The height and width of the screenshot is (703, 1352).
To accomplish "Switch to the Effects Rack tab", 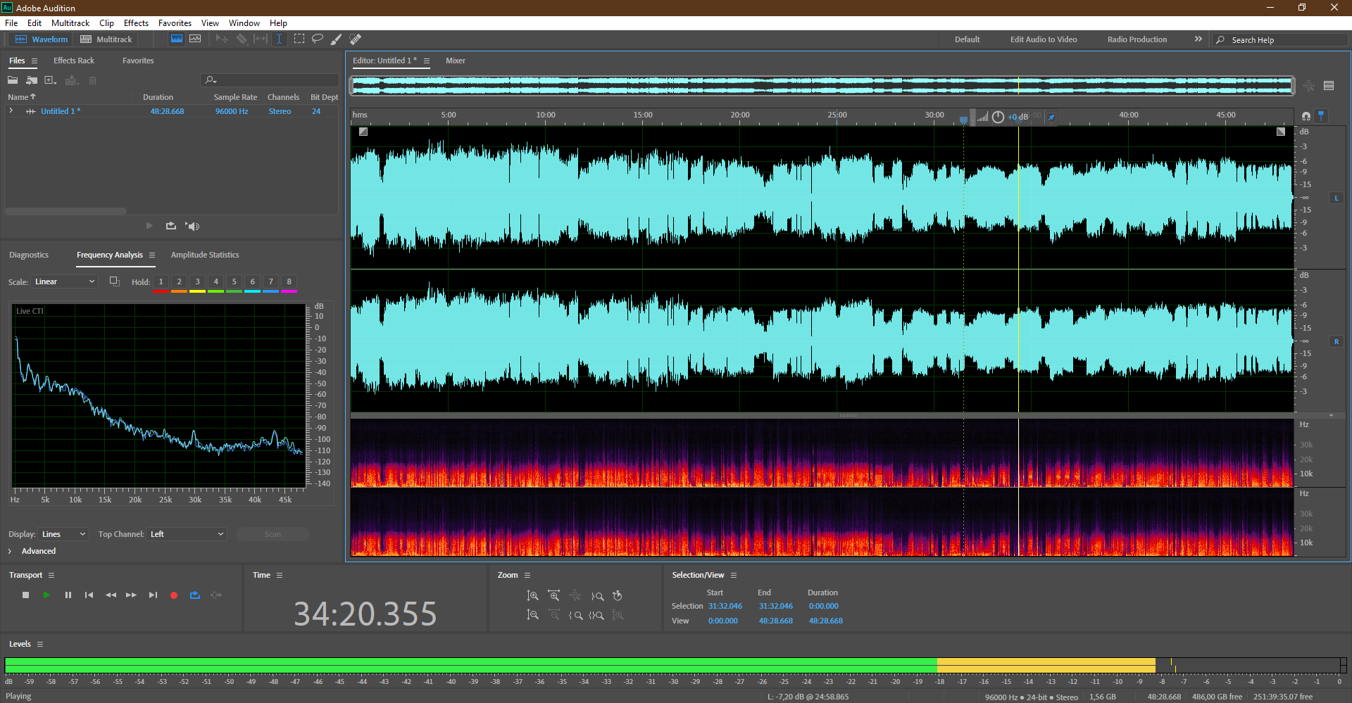I will tap(74, 61).
